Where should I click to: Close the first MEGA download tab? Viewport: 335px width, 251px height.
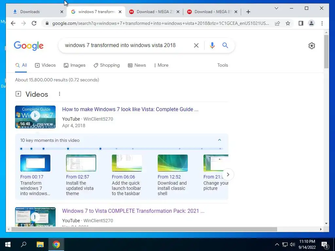tap(178, 12)
